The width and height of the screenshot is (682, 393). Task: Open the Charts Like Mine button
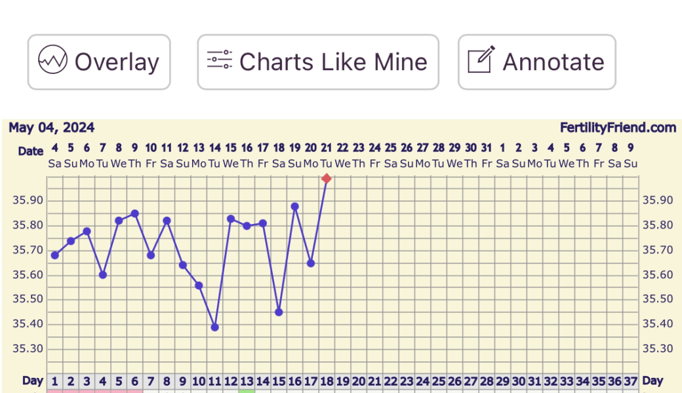[318, 62]
